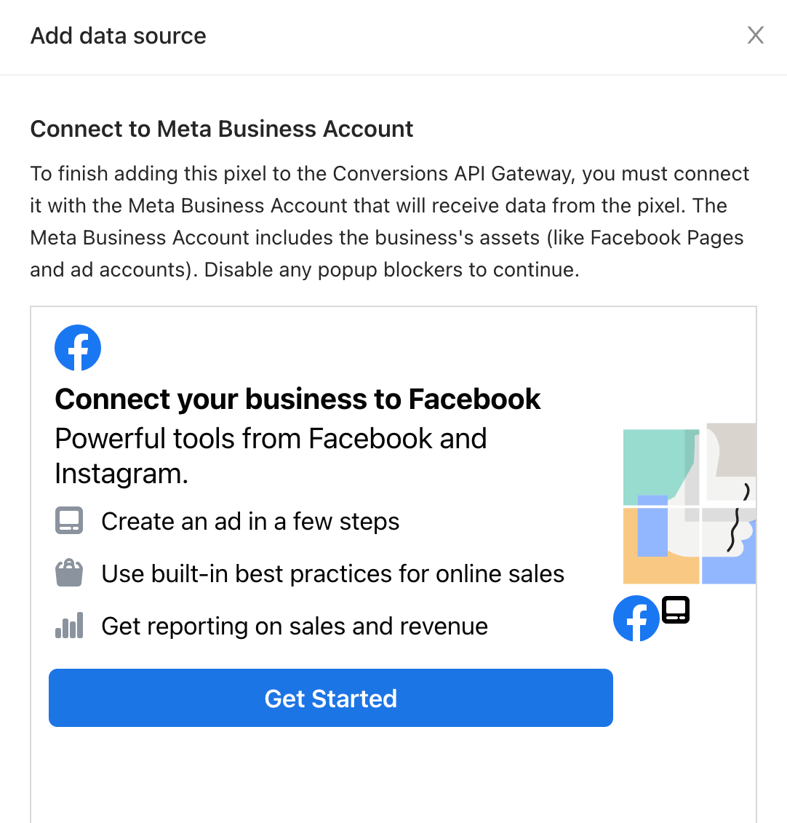This screenshot has height=823, width=787.
Task: Click the paragraph about Conversions API Gateway
Action: [x=389, y=221]
